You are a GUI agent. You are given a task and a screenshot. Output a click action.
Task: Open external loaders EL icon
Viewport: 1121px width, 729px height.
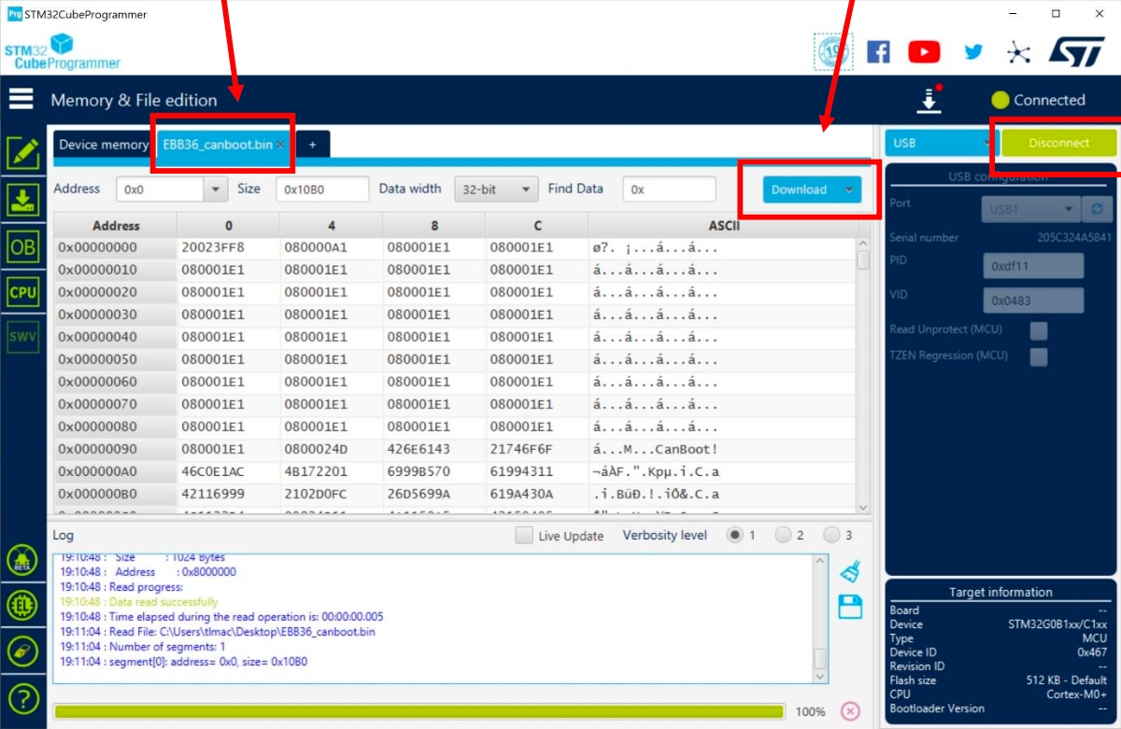tap(22, 605)
